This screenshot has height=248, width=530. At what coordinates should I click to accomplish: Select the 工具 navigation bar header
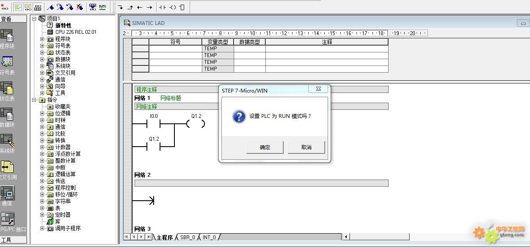click(13, 240)
